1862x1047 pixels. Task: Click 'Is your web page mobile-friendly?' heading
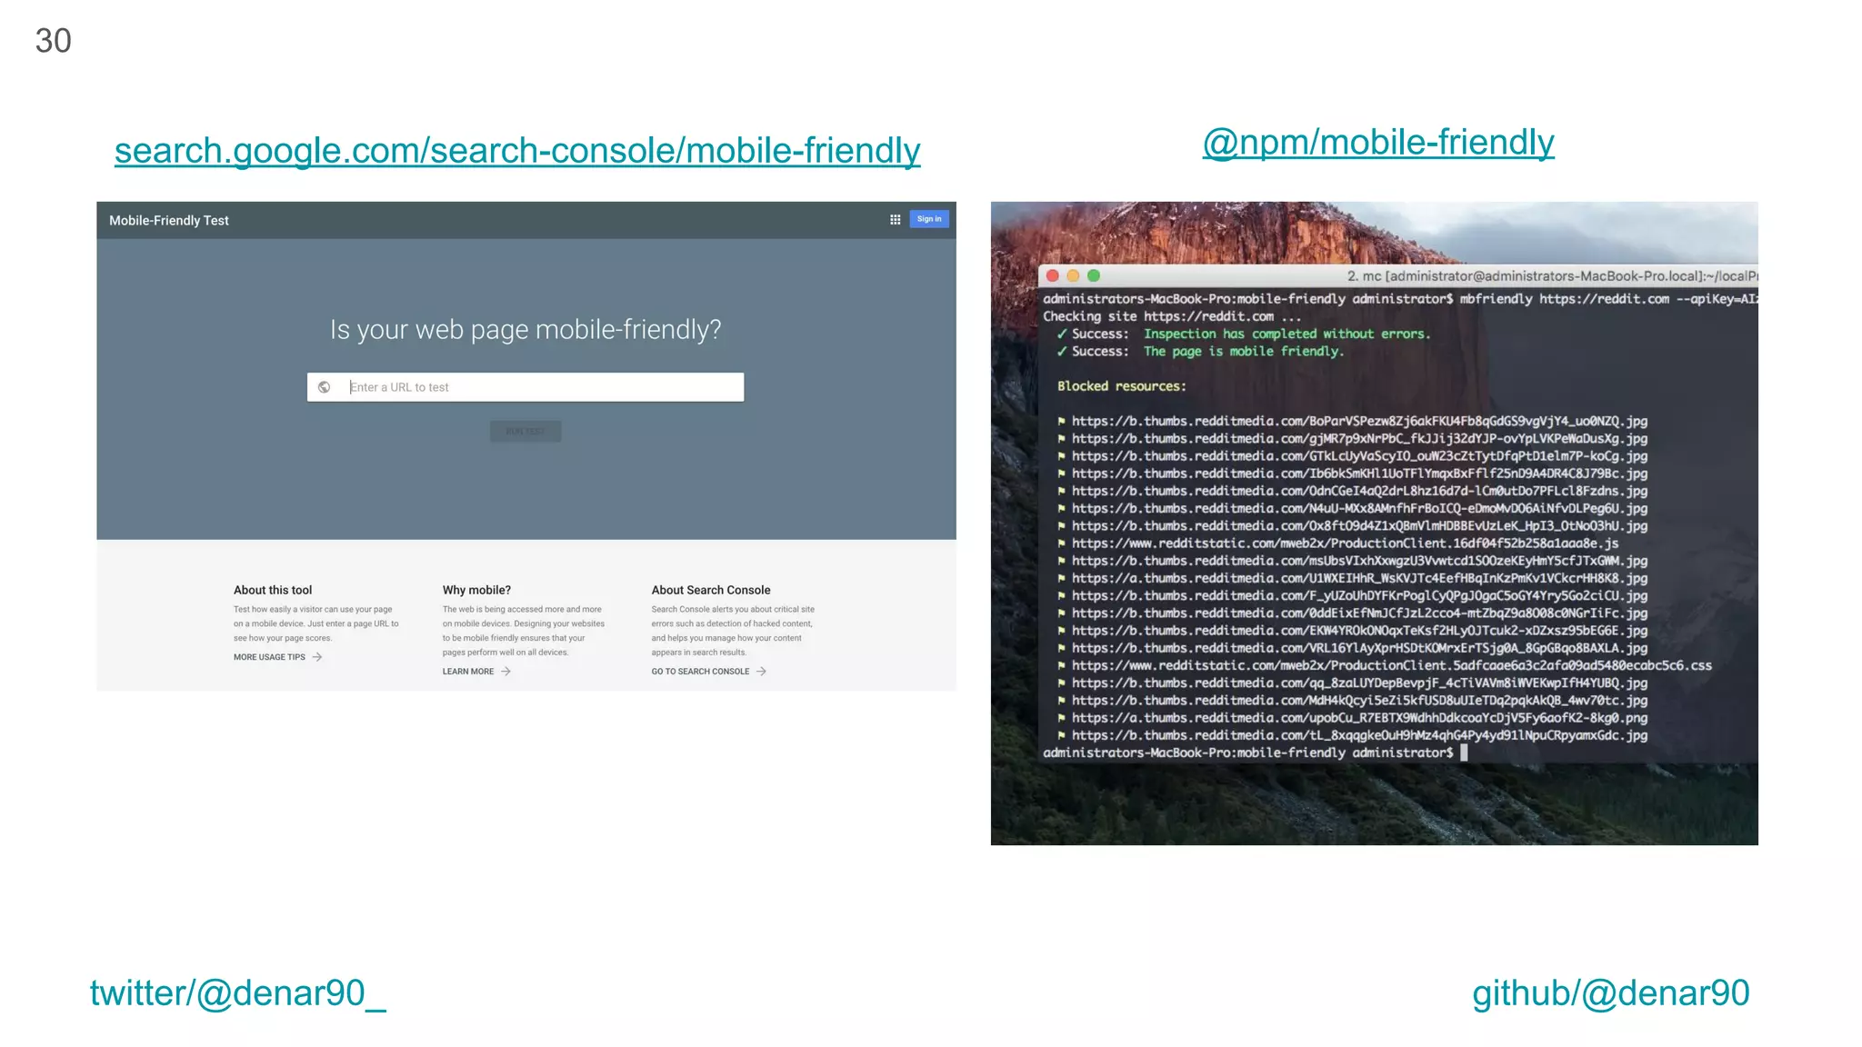[526, 329]
